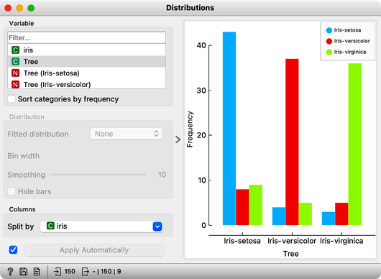Click the green macOS zoom window button
Screen dimensions: 381x279
(31, 8)
